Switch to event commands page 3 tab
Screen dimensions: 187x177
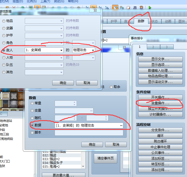coord(167,47)
